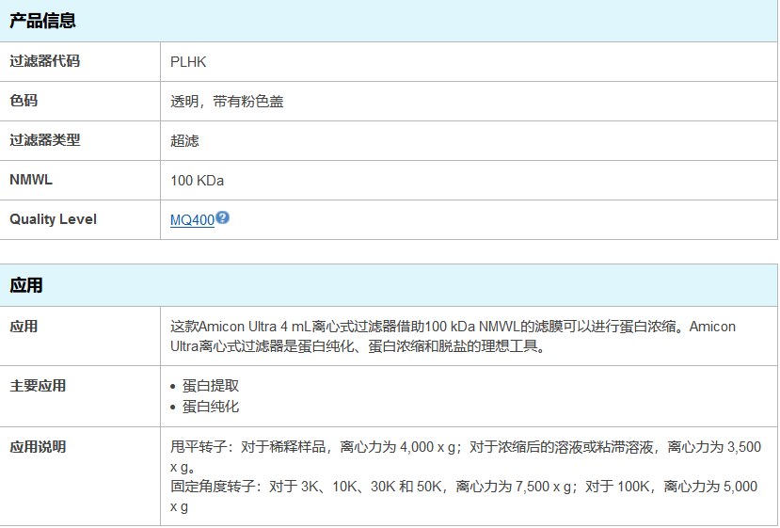Select the 过滤器类型 row label

pos(45,140)
